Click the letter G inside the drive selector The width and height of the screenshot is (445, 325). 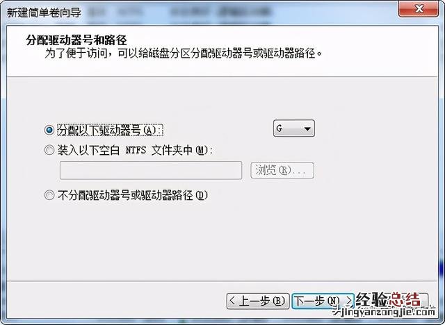coord(280,128)
